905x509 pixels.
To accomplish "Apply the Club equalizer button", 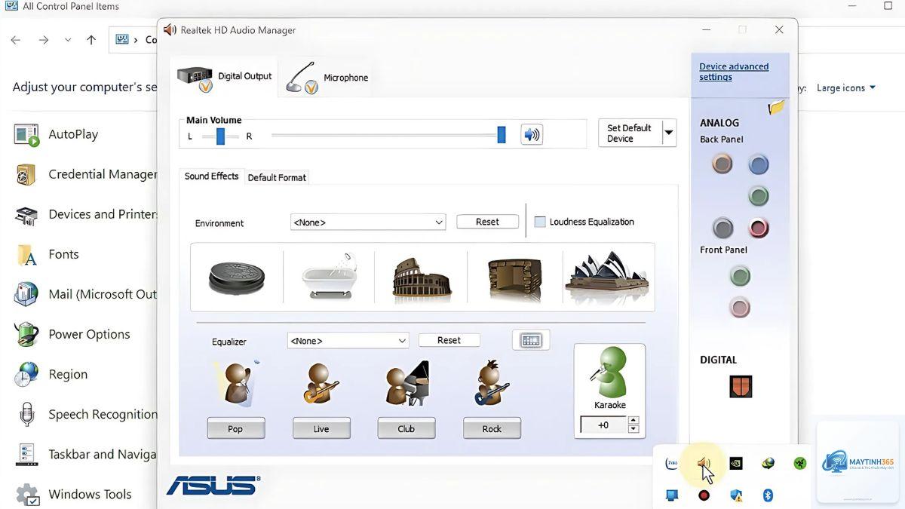I will pyautogui.click(x=406, y=428).
